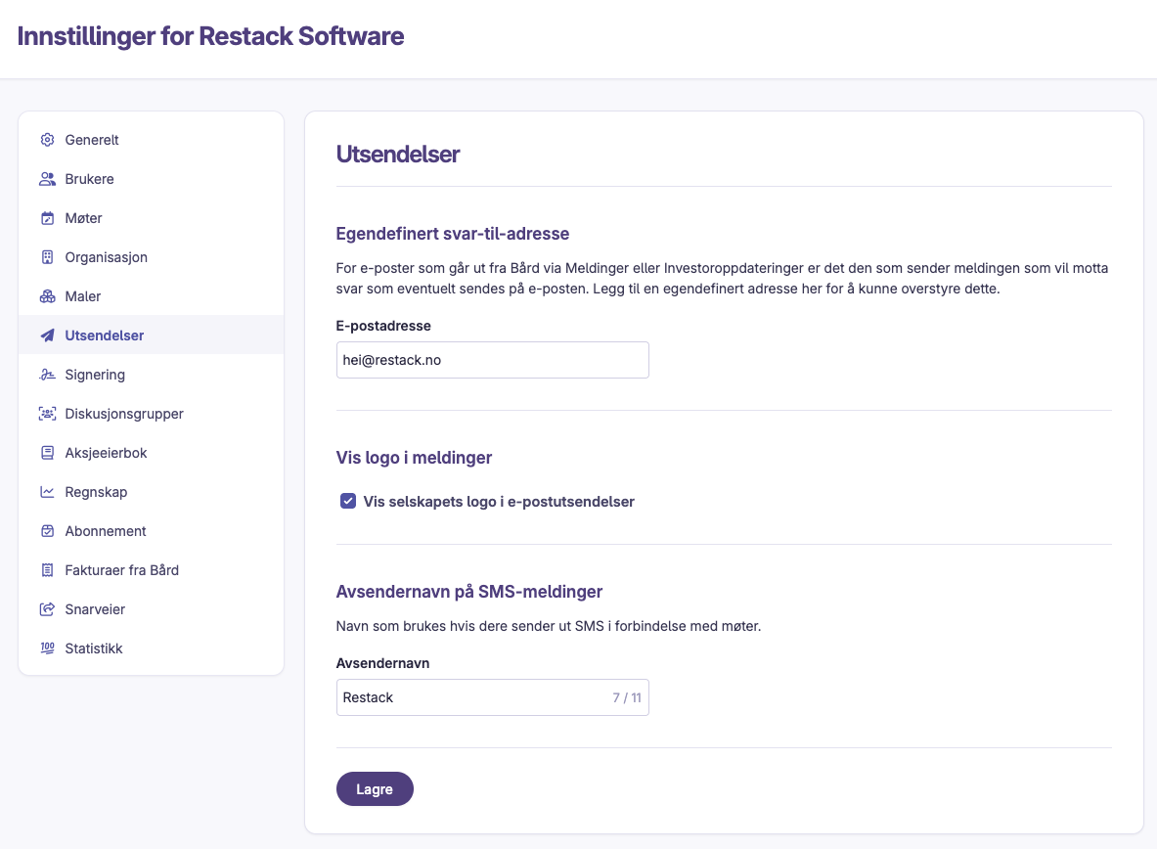Open the Generelt settings section
The image size is (1157, 849).
point(152,140)
